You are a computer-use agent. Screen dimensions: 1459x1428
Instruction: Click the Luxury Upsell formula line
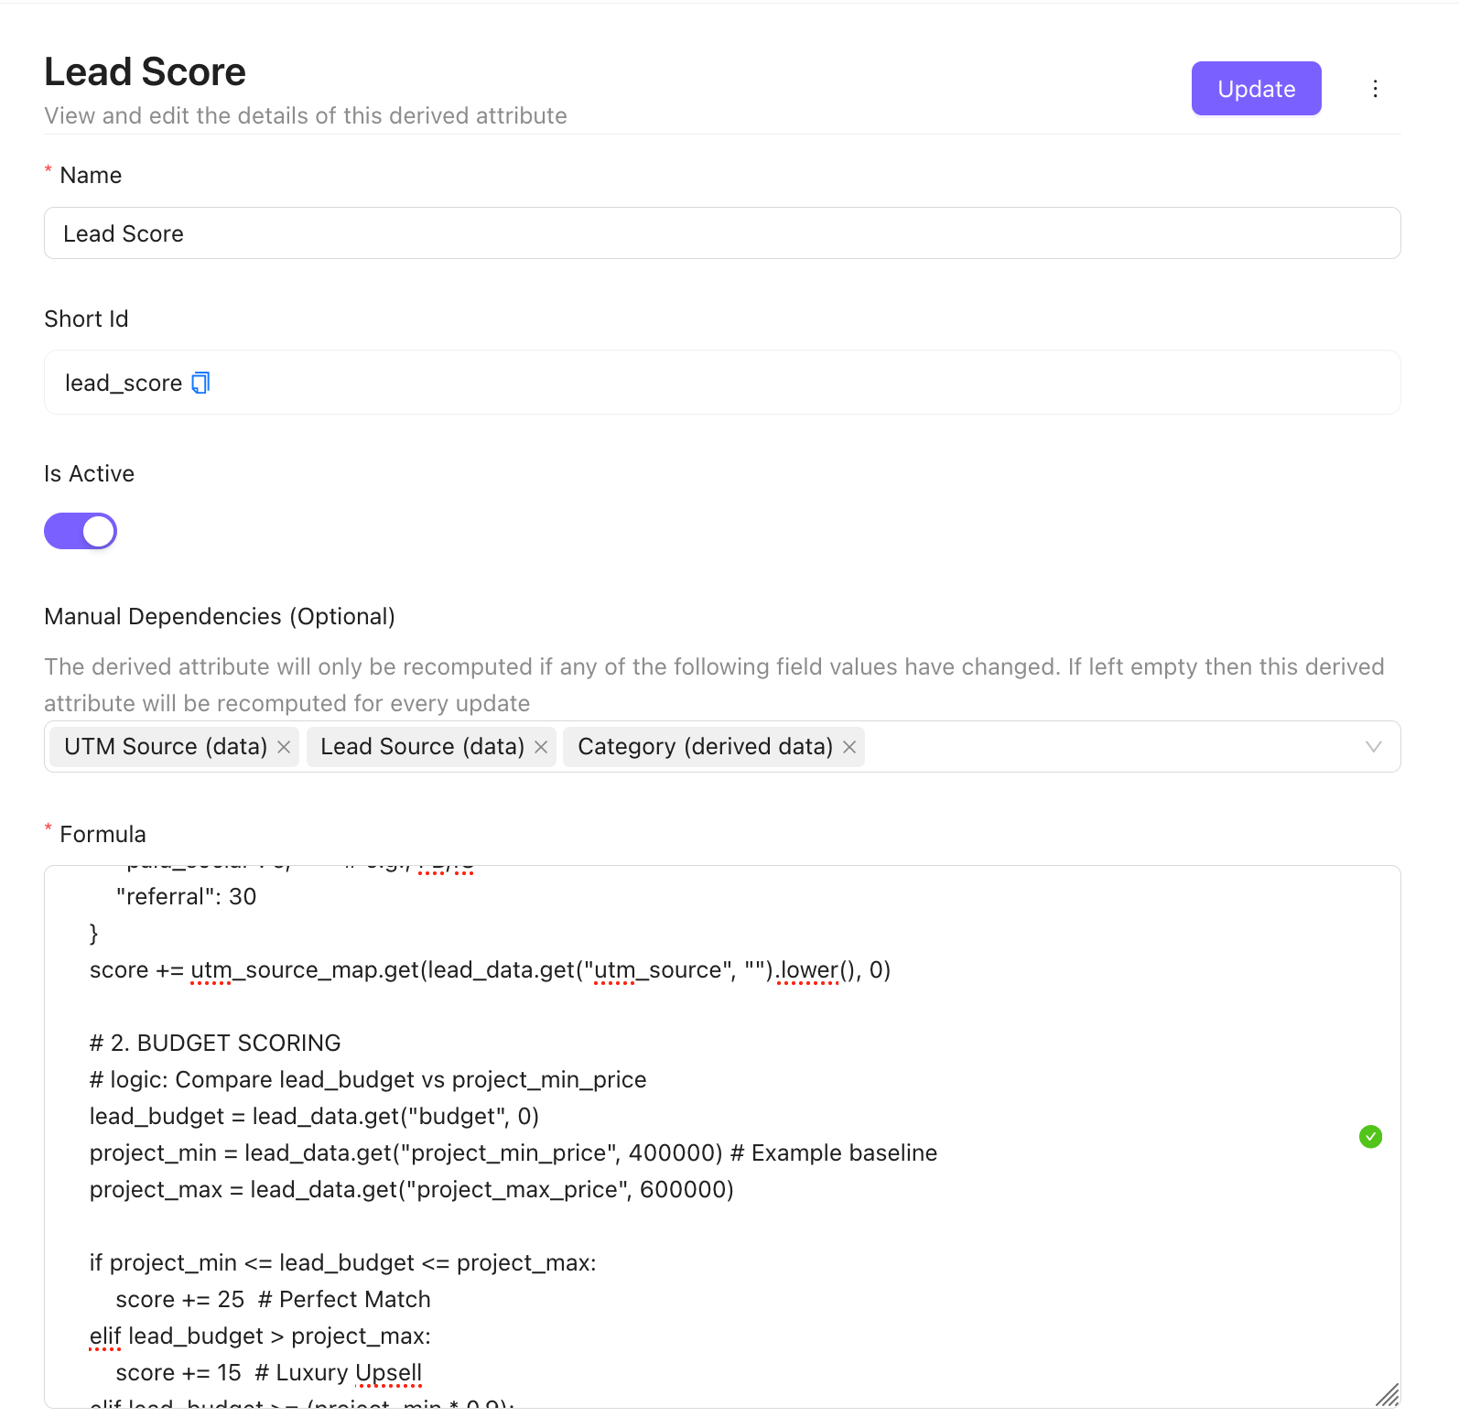click(x=268, y=1372)
